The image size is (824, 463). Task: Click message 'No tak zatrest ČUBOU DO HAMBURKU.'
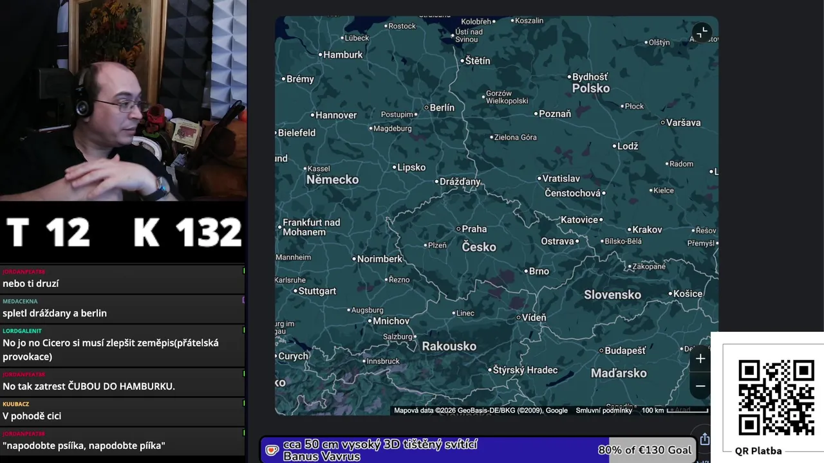[x=89, y=386]
